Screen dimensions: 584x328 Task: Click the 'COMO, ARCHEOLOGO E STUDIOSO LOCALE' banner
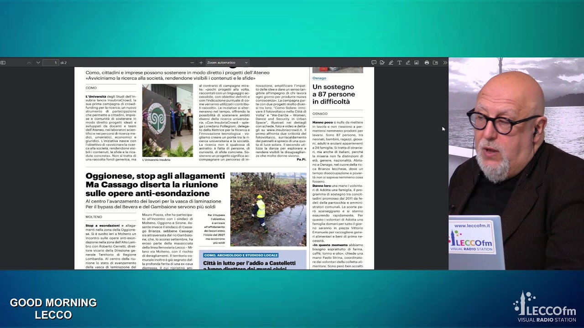point(240,255)
